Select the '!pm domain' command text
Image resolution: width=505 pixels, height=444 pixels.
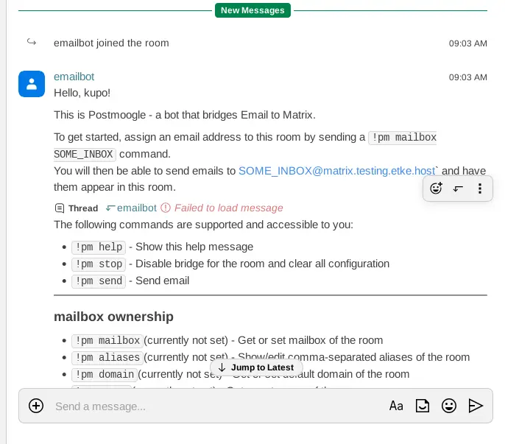[105, 374]
